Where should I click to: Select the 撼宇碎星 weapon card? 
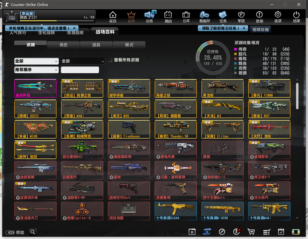129,88
